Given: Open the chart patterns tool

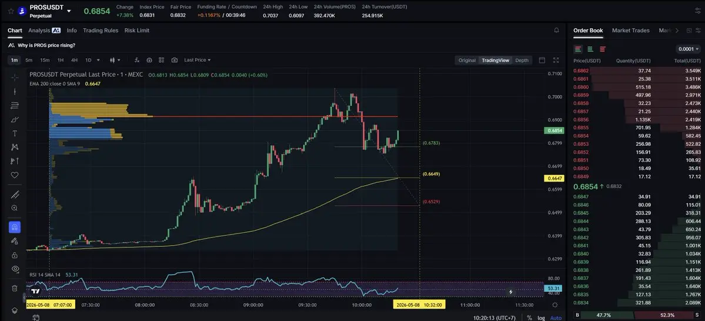Looking at the screenshot, I should click(x=14, y=147).
